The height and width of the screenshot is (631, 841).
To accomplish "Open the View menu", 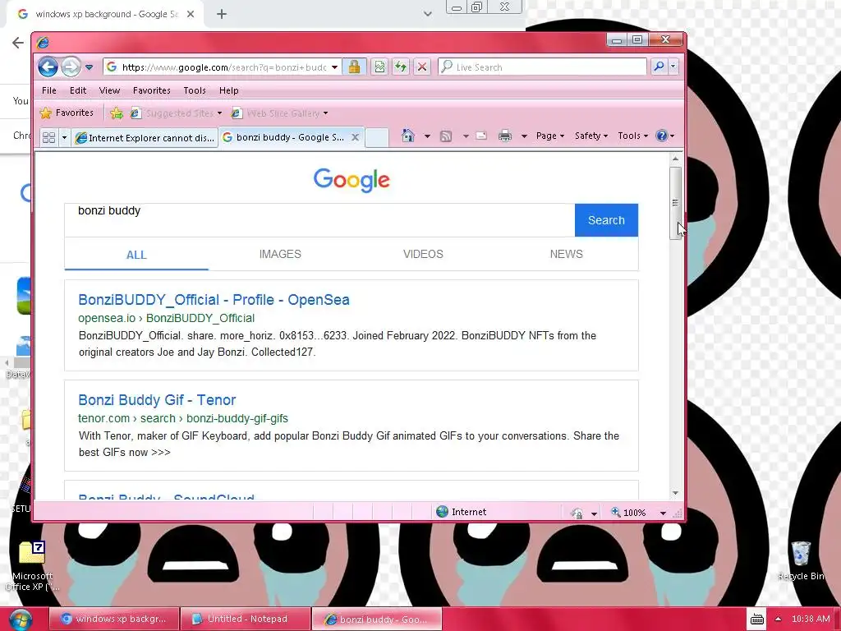I will pyautogui.click(x=109, y=90).
